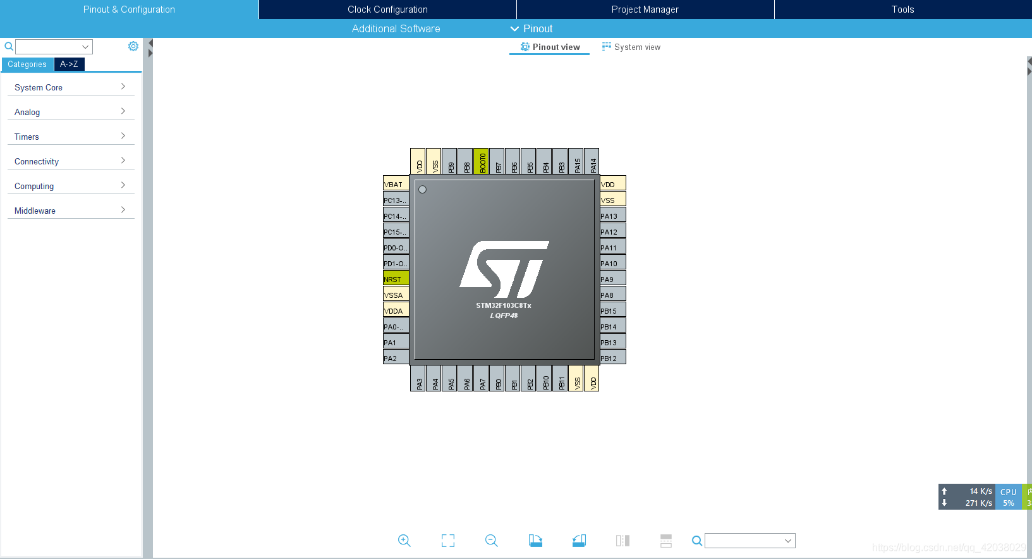Open the category search dropdown

point(85,47)
